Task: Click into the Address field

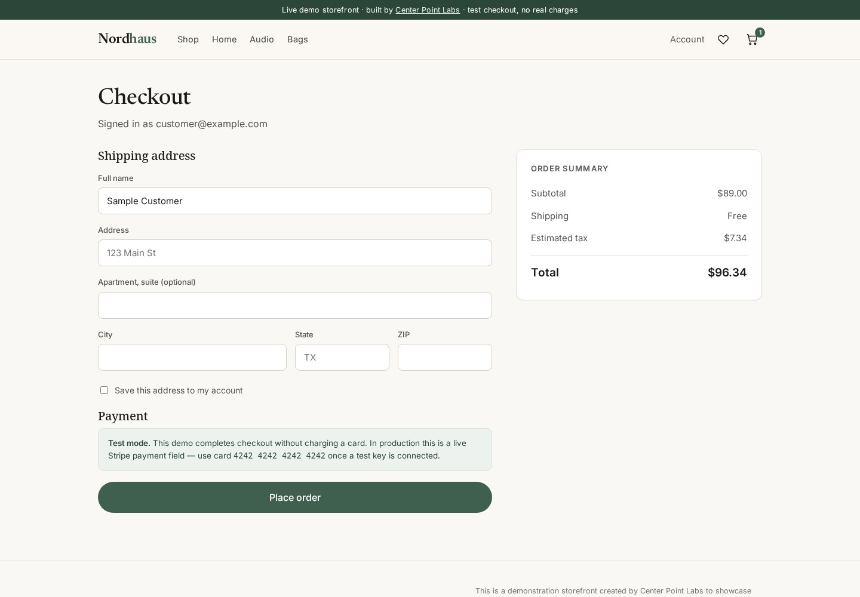Action: (295, 253)
